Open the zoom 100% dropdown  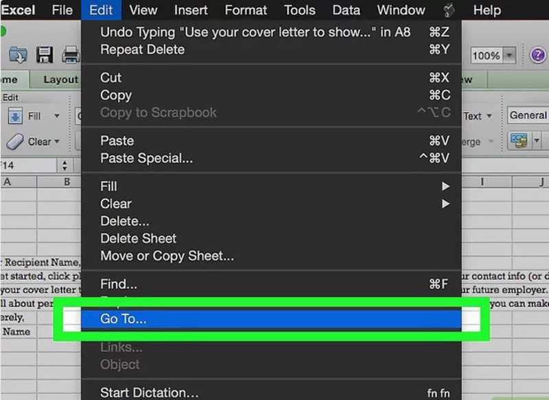pos(509,56)
